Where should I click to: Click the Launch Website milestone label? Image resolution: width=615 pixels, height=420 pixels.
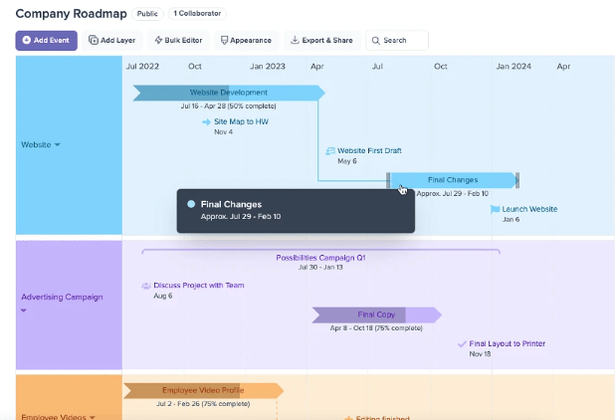pyautogui.click(x=529, y=209)
